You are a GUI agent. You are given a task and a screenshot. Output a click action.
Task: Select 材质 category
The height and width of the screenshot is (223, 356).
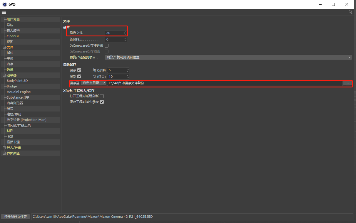[x=10, y=131]
